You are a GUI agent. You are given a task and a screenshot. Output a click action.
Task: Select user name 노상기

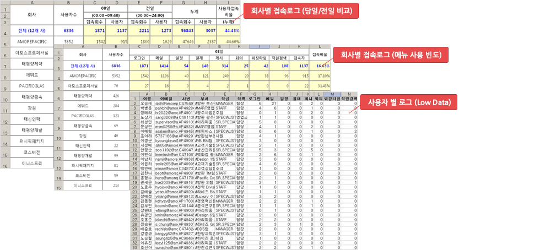(x=147, y=117)
